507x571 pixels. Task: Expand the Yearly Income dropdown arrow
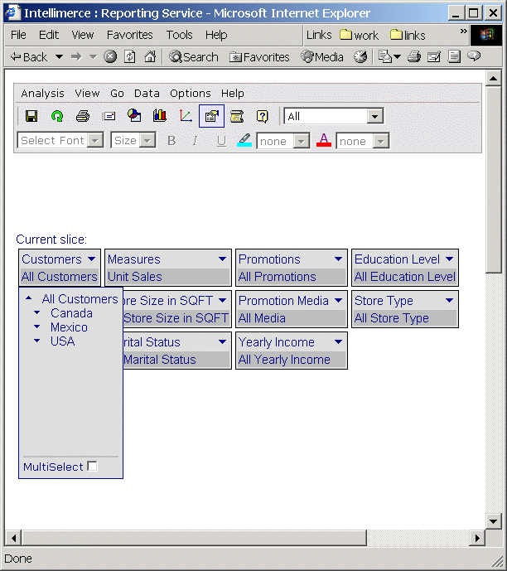point(339,342)
